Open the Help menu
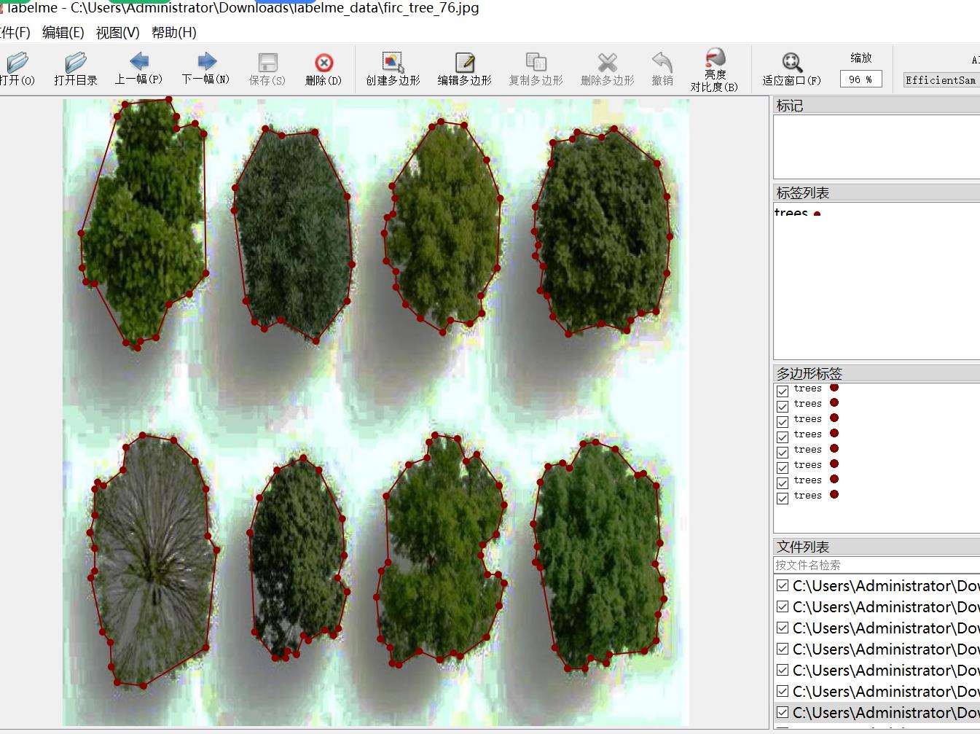This screenshot has width=980, height=734. pos(173,32)
